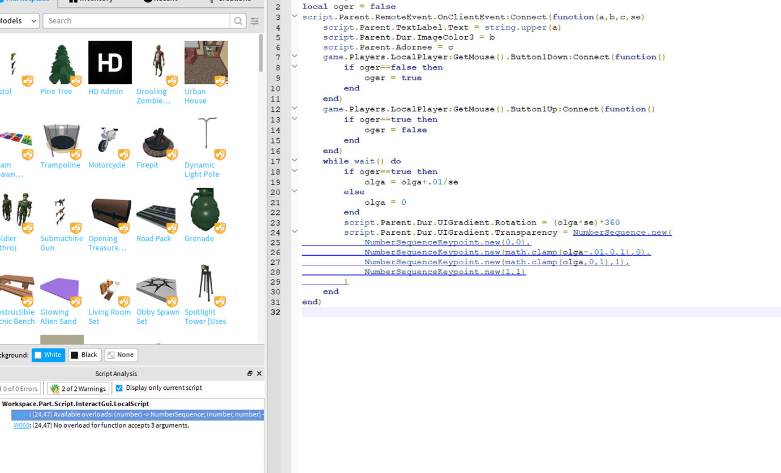Collapse the code fold at line 3
Image resolution: width=781 pixels, height=473 pixels.
(294, 16)
